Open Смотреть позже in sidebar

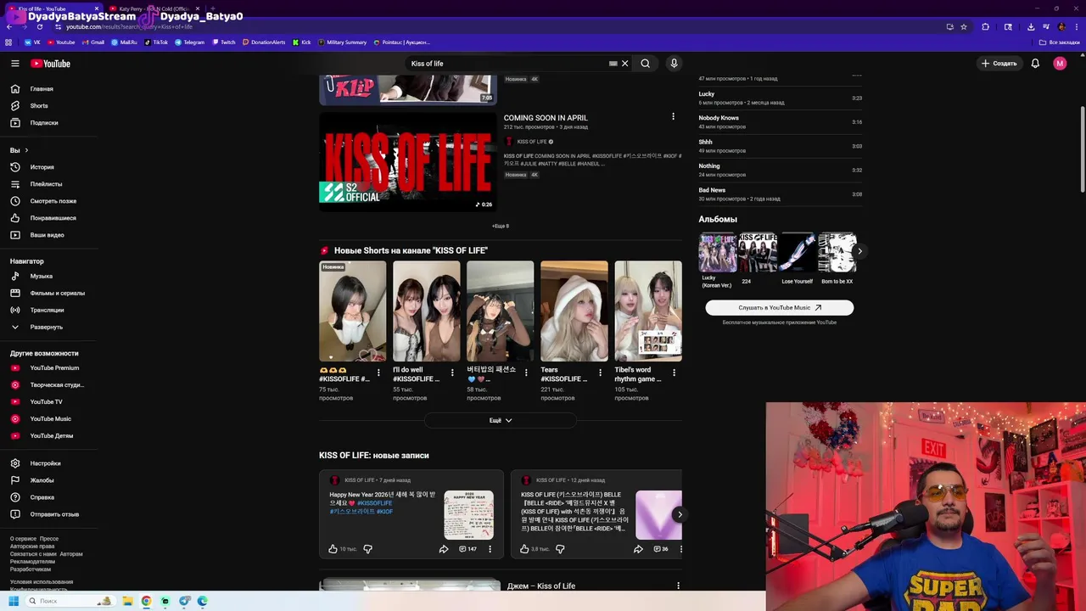point(48,201)
